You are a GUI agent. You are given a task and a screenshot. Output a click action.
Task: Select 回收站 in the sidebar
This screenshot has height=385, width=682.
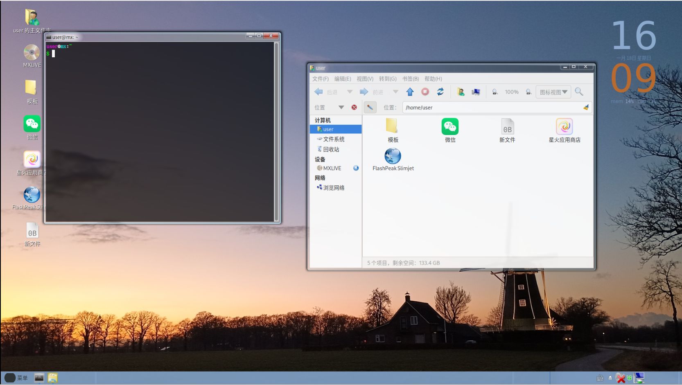tap(331, 149)
